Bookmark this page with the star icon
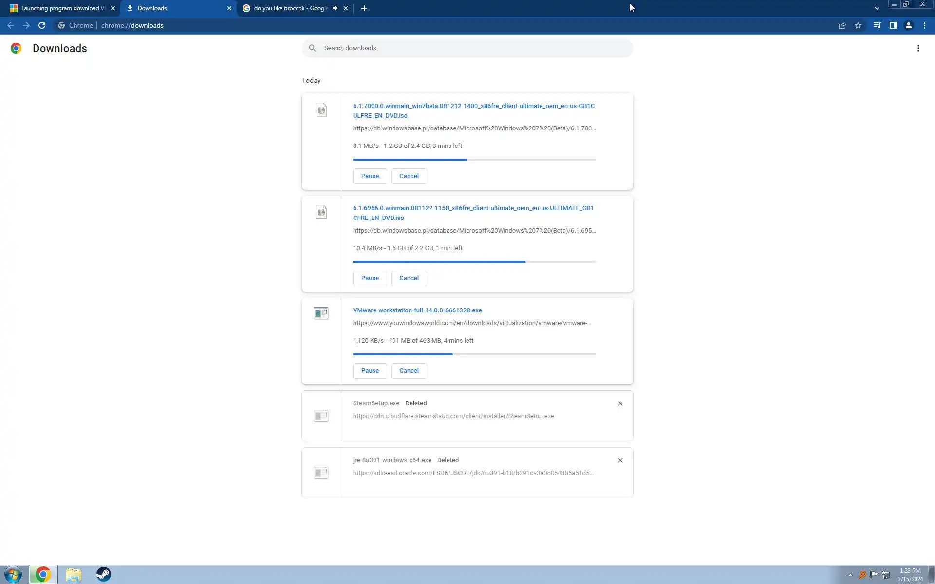 858,25
